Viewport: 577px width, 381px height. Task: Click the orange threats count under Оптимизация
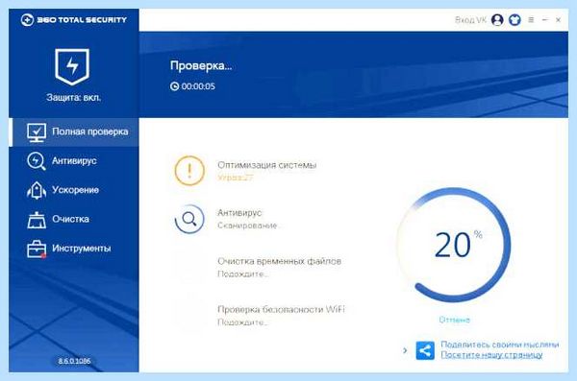[x=236, y=178]
